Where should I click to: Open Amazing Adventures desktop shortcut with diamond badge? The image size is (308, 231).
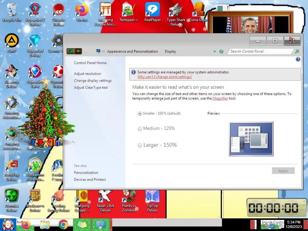pyautogui.click(x=12, y=108)
